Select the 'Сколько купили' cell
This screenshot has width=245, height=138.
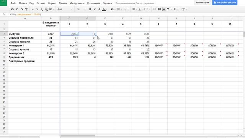click(x=25, y=49)
